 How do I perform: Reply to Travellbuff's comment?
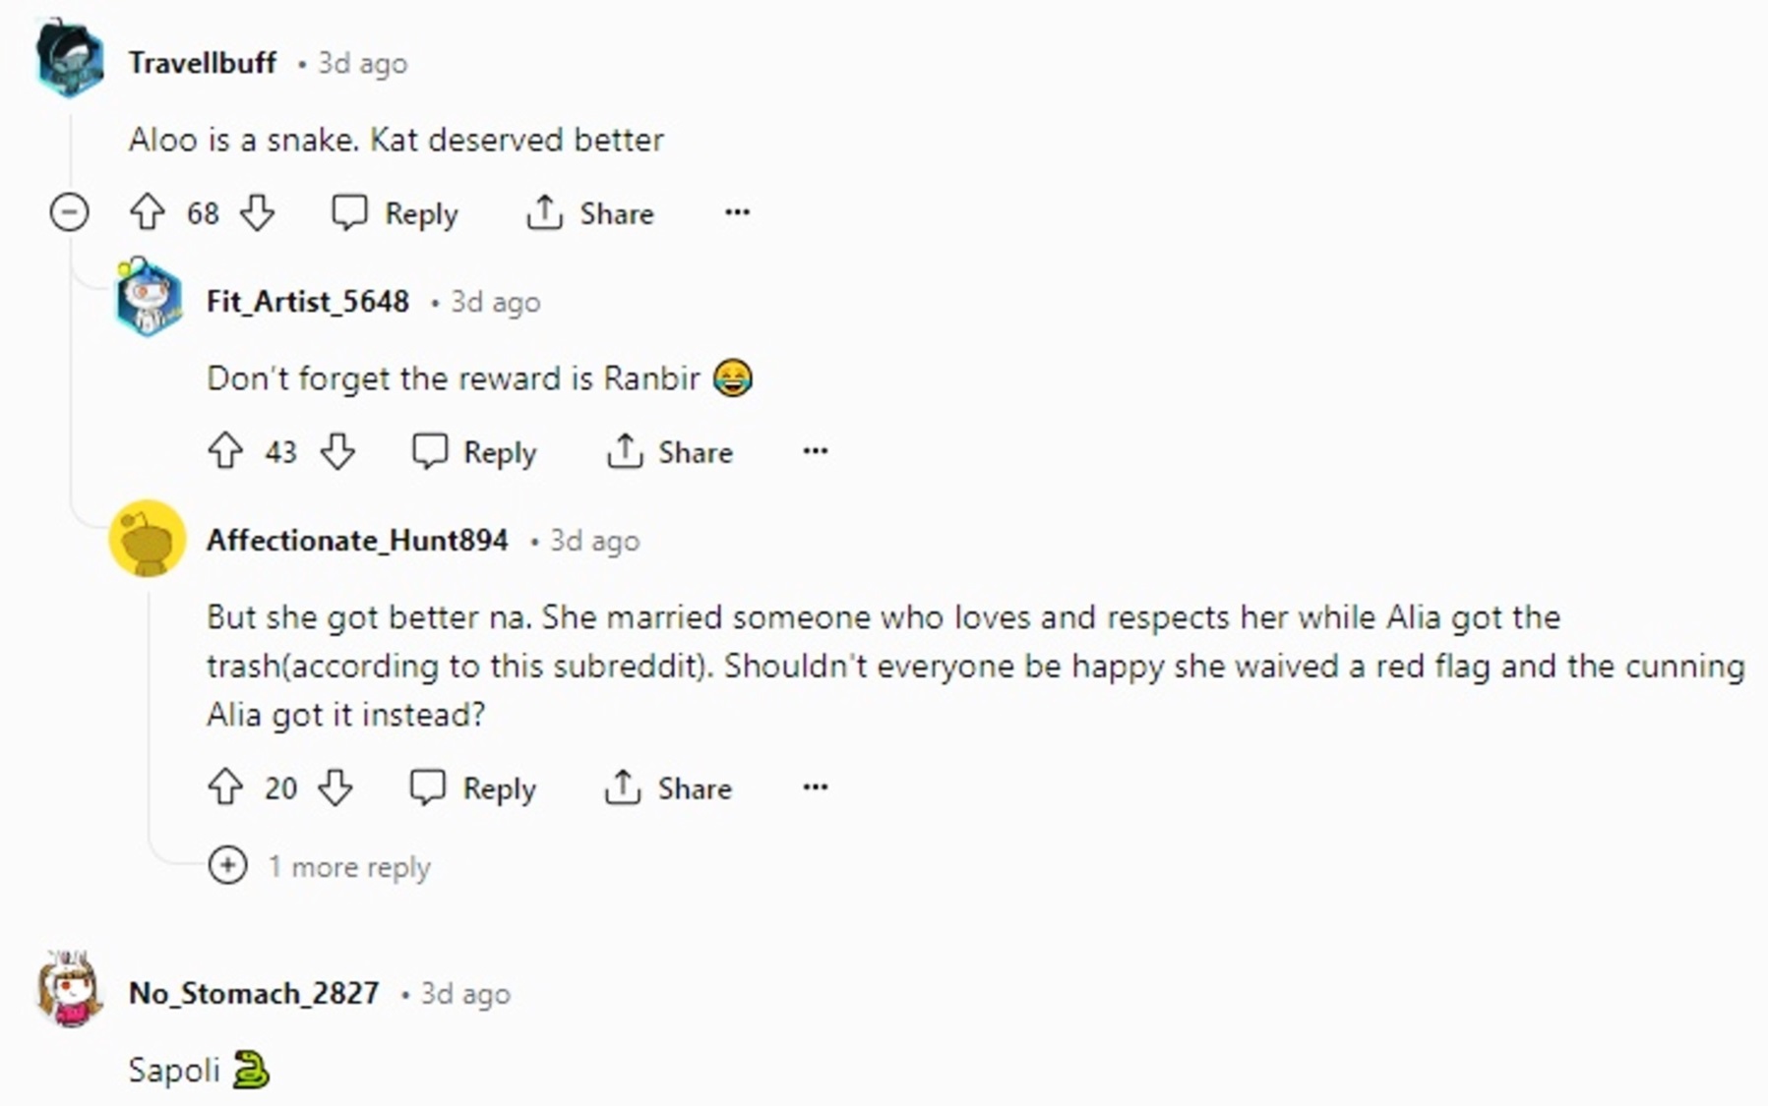click(x=396, y=212)
